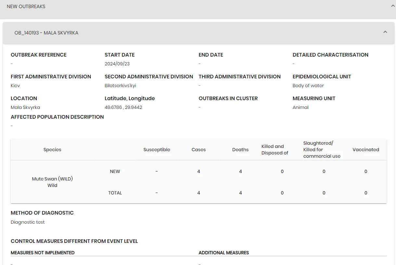
Task: Select the TOTAL row Vaccinated value 0
Action: [366, 193]
